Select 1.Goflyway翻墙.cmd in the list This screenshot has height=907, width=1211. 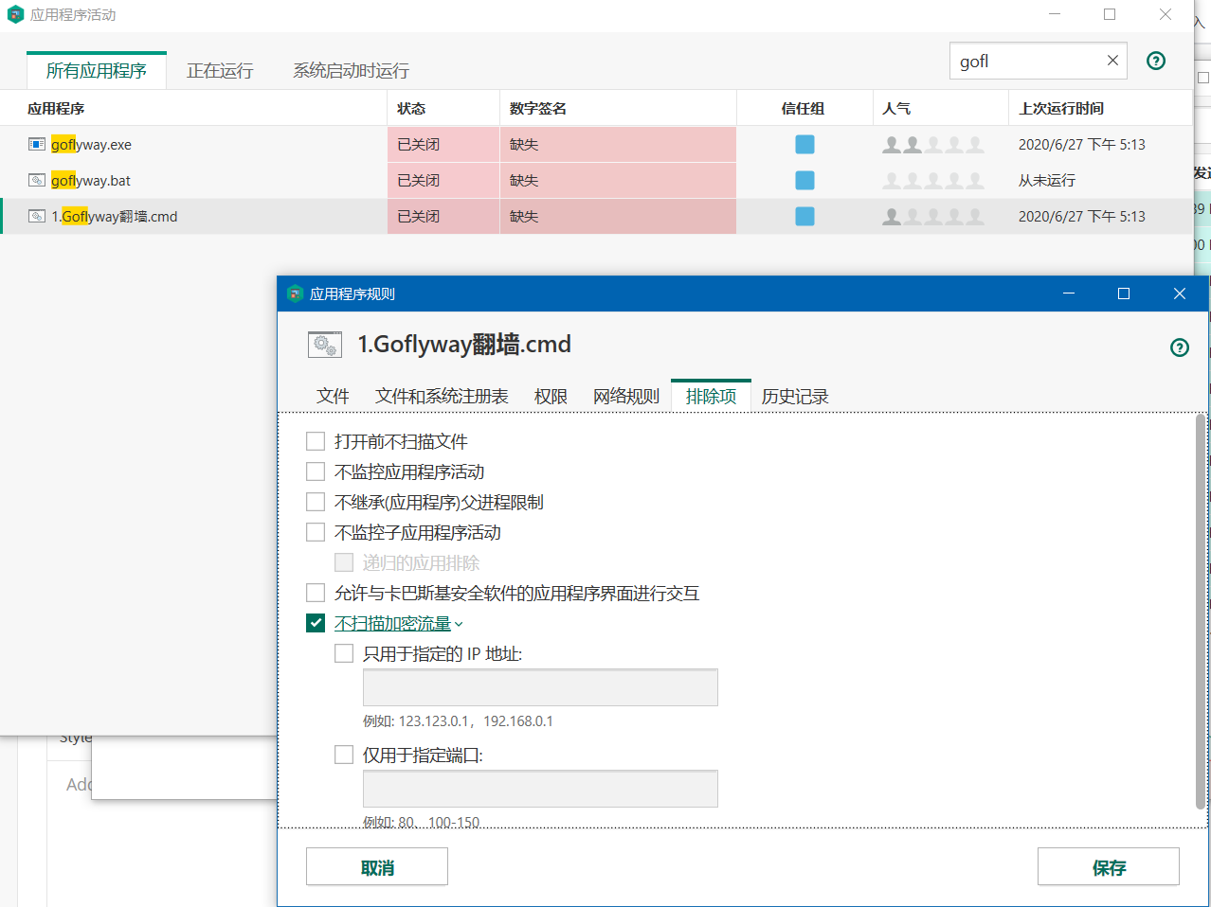115,217
